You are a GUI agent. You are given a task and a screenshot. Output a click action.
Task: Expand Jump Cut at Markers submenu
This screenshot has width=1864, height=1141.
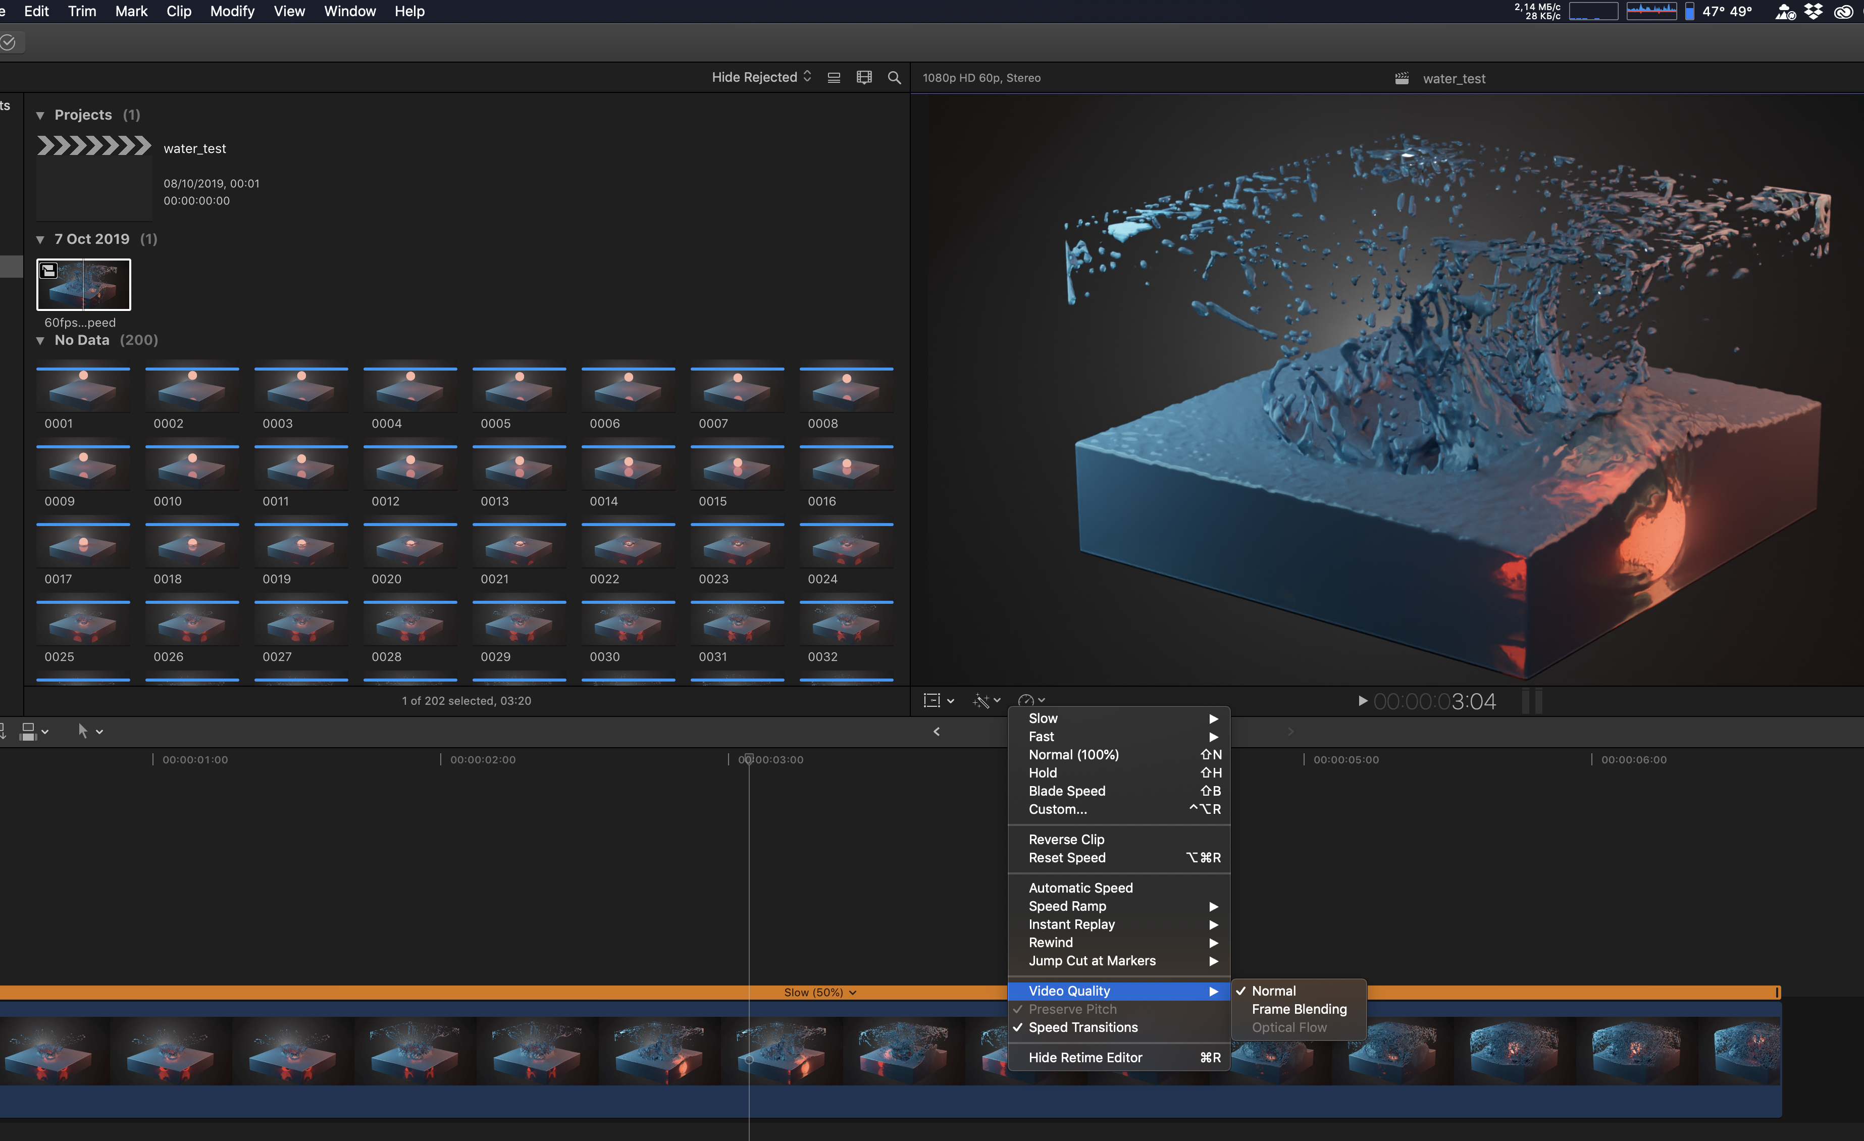coord(1119,960)
